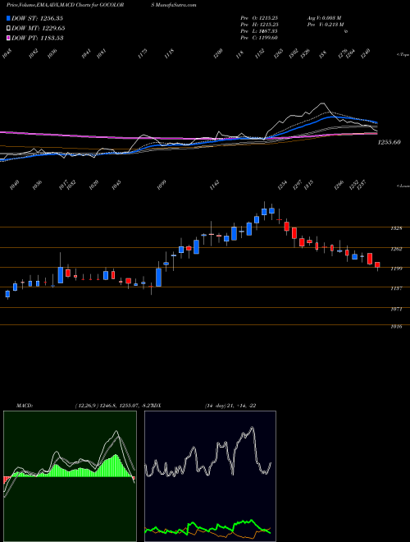Select the 'DOW PT: 1183.53' legend label
The width and height of the screenshot is (410, 542).
[x=37, y=38]
